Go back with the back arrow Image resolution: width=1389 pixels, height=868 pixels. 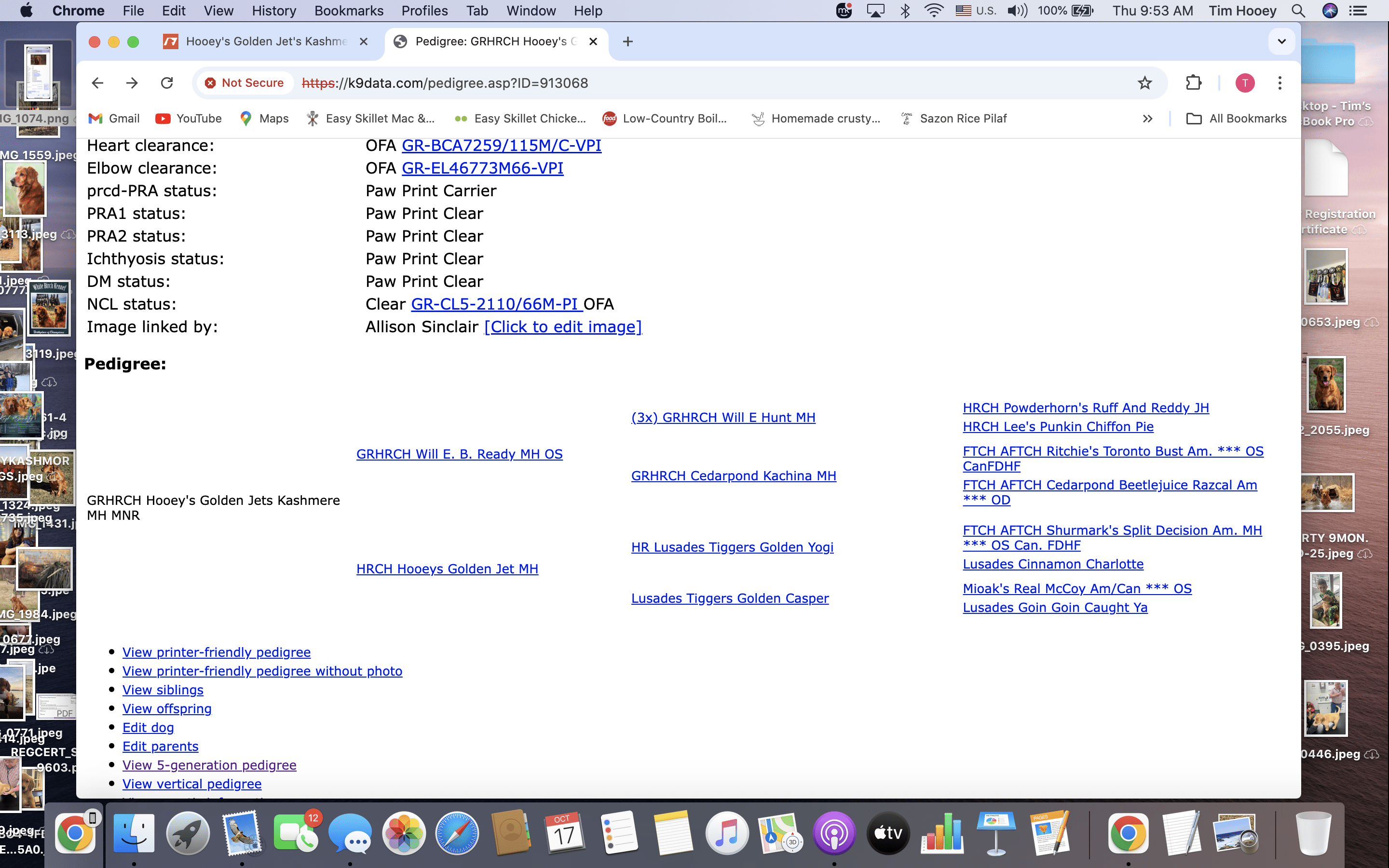point(97,82)
